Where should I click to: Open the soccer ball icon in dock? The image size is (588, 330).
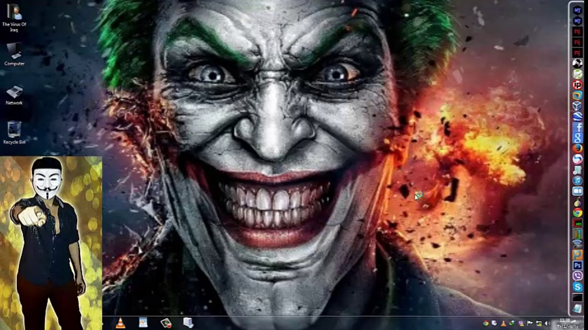(x=577, y=63)
